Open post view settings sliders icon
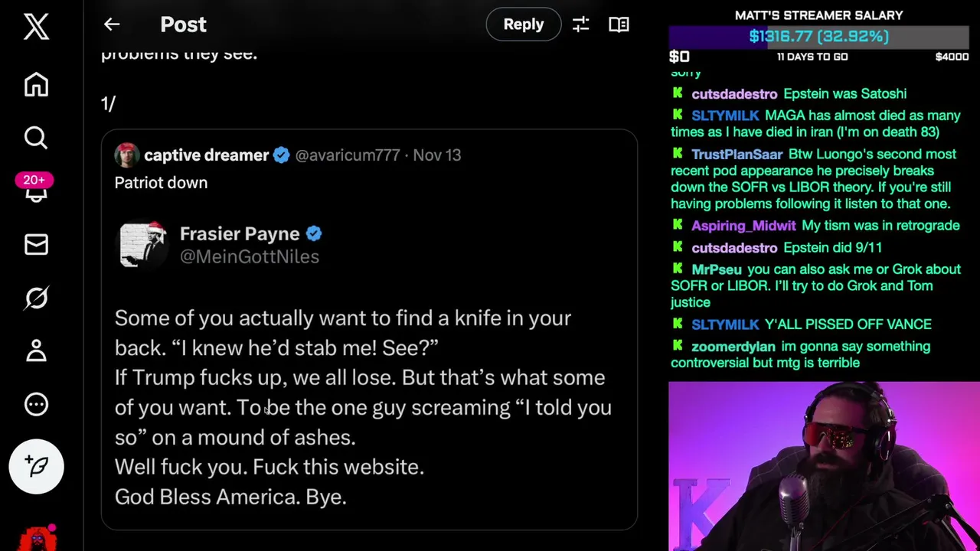 (x=580, y=24)
